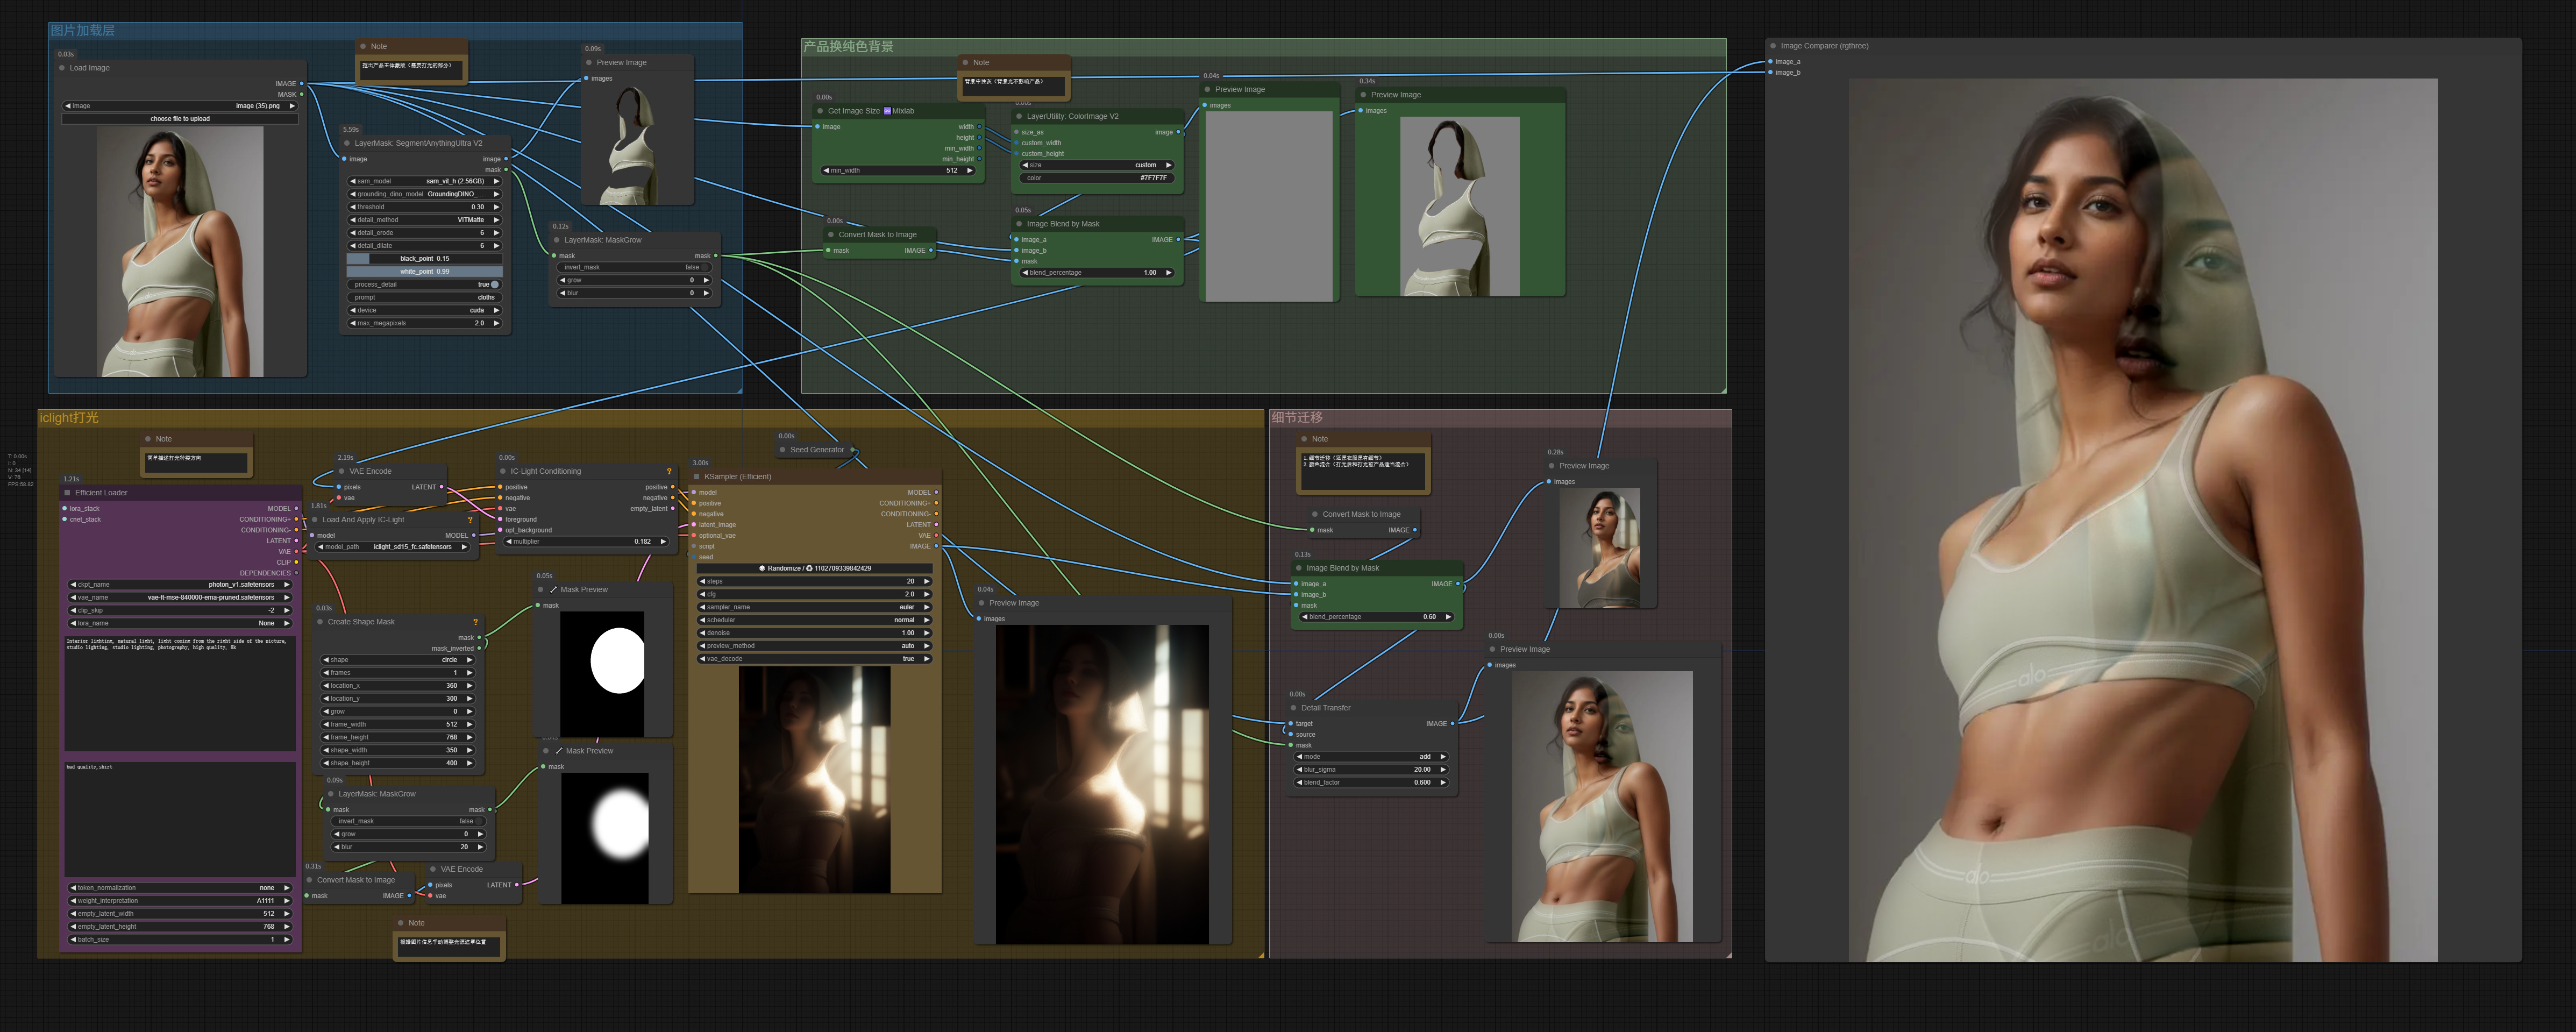Click the dice icon to randomize the seed
2576x1032 pixels.
(762, 568)
